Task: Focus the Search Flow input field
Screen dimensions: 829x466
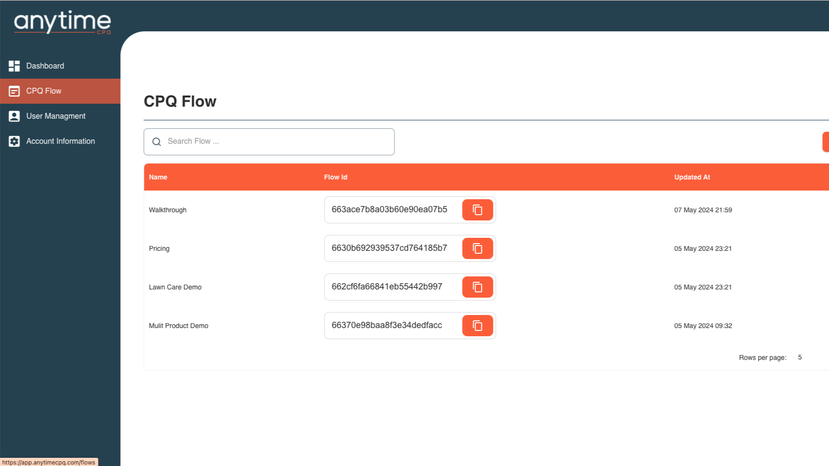Action: pos(269,142)
